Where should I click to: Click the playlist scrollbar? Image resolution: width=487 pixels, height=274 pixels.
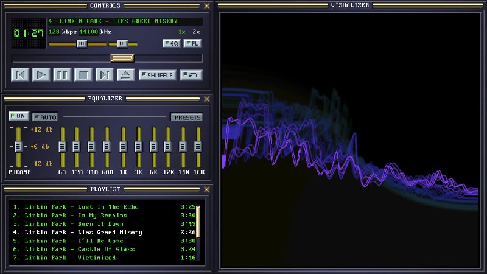tap(197, 222)
